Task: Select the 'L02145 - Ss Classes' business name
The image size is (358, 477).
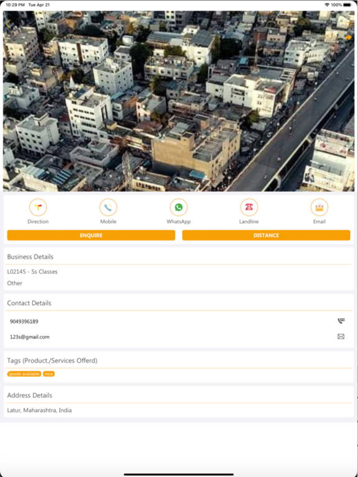Action: click(32, 271)
